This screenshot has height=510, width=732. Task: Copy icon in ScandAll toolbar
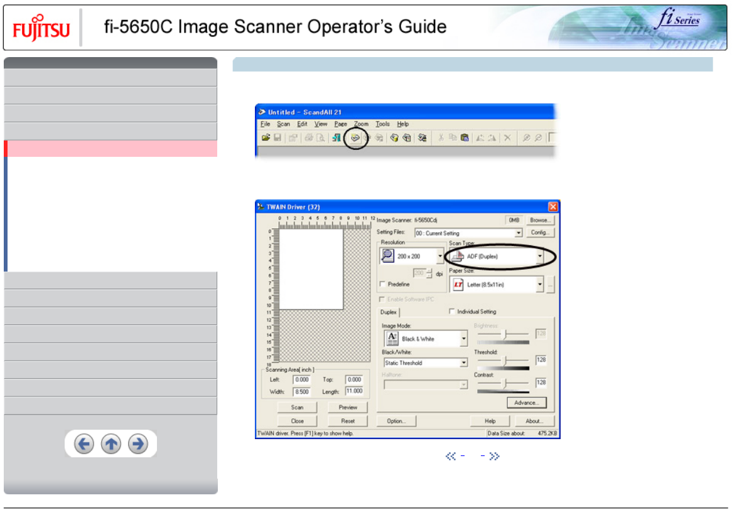click(x=453, y=137)
